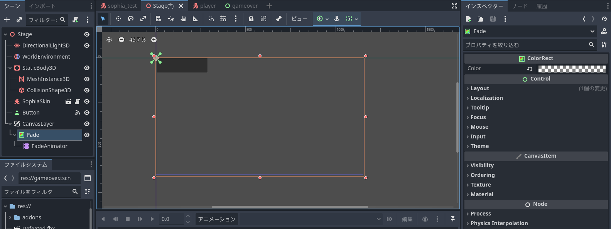
Task: Open the ビュー view menu button
Action: pos(299,19)
